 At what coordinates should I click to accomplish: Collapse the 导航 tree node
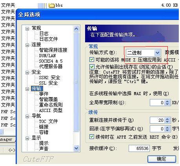tap(27, 116)
